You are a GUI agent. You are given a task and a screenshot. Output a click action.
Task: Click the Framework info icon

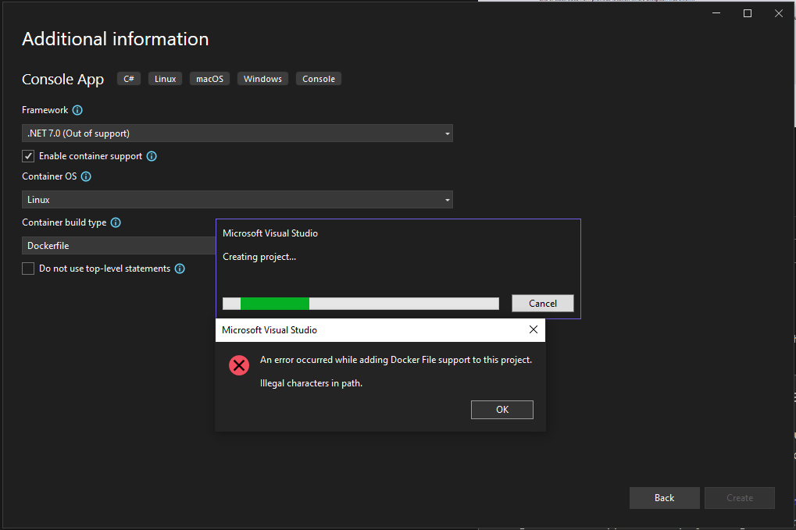pyautogui.click(x=77, y=110)
